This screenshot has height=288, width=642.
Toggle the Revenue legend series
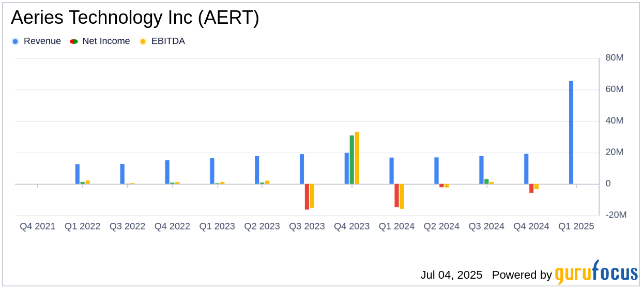click(36, 41)
